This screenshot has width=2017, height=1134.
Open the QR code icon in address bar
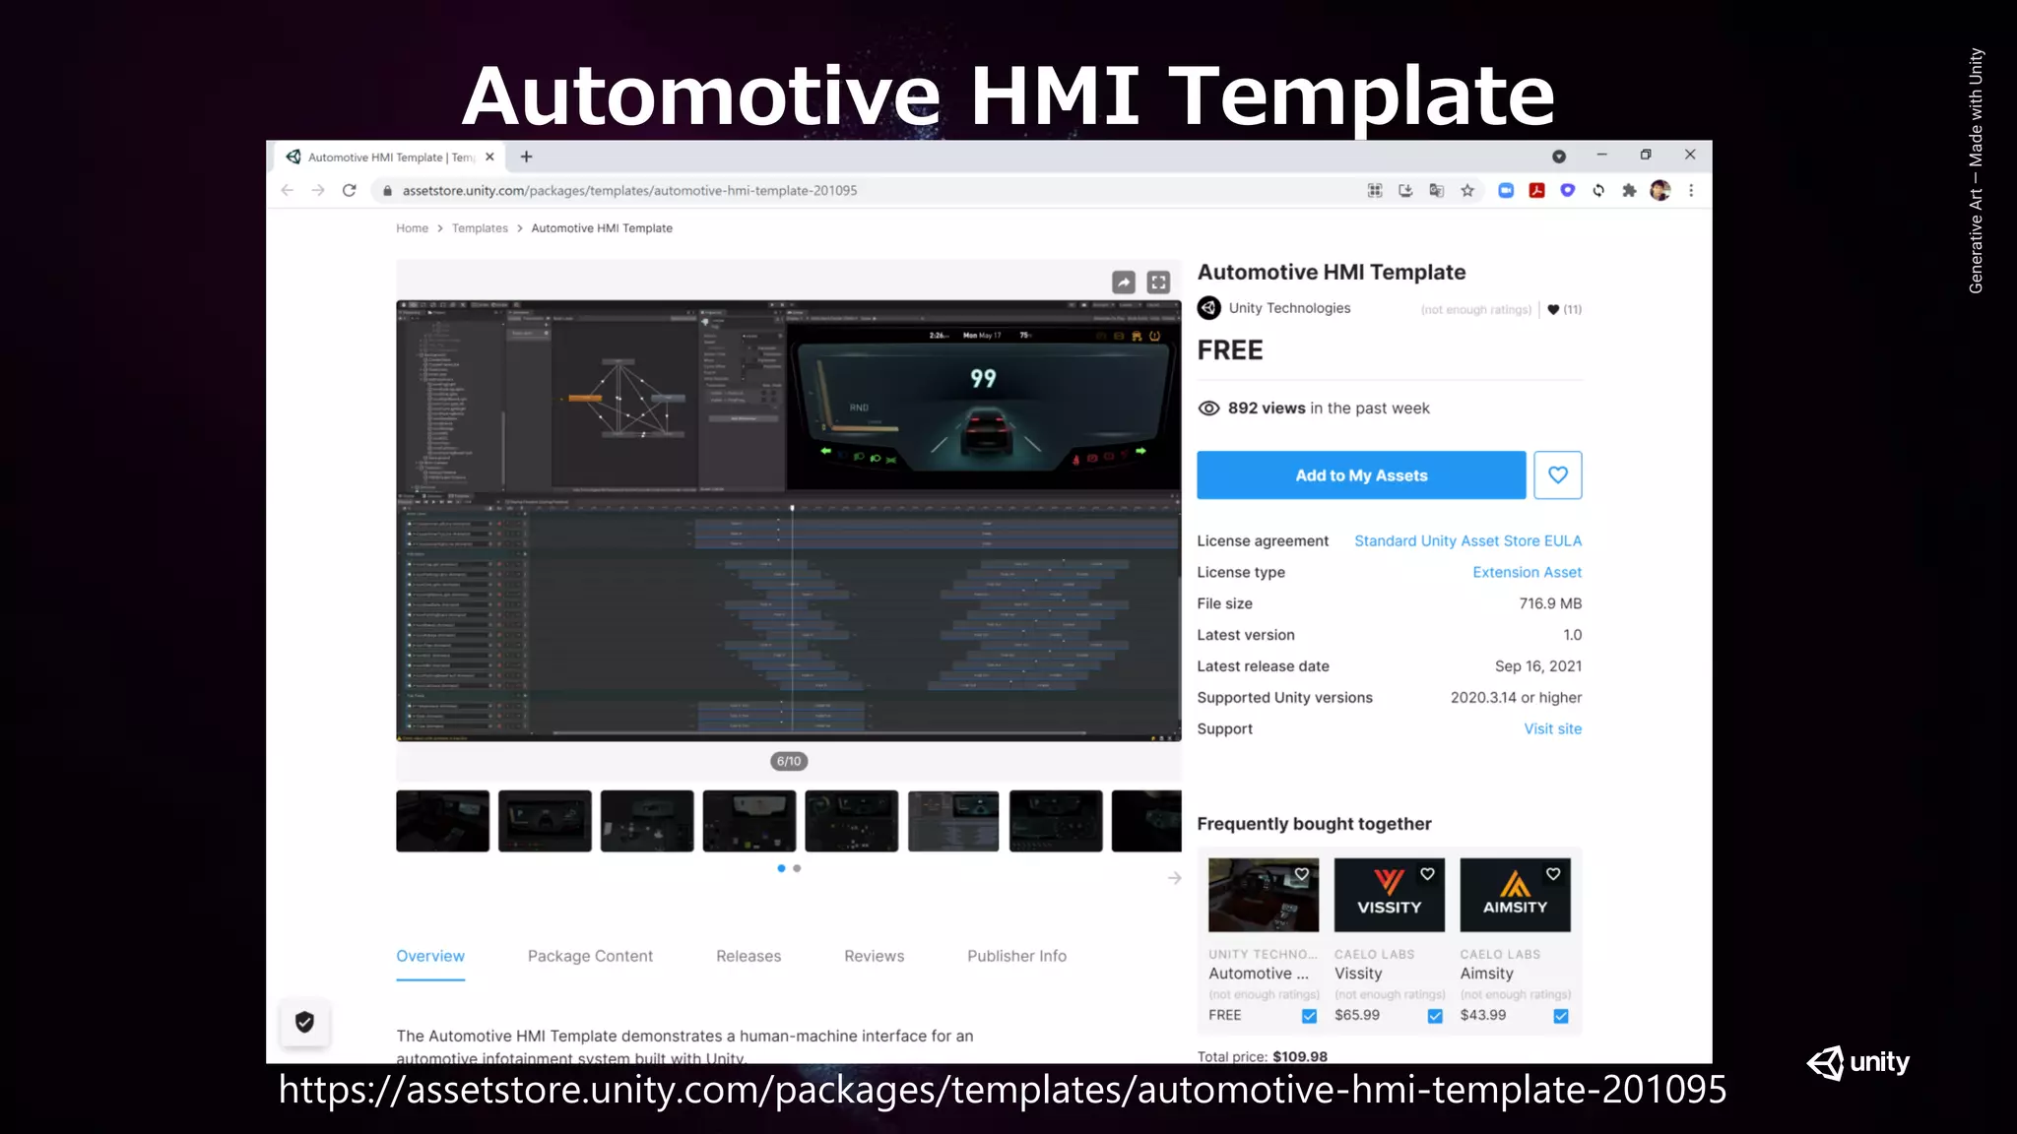[x=1375, y=191]
